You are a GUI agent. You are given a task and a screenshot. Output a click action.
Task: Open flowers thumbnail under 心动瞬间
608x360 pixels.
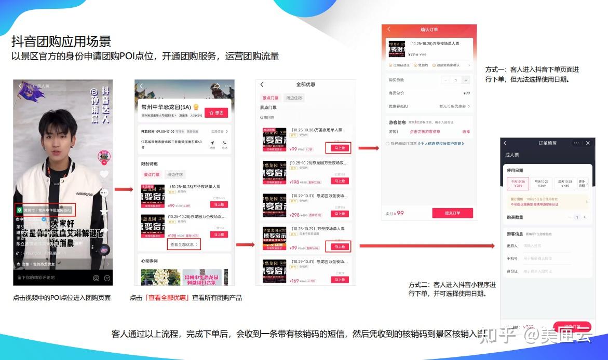[160, 278]
